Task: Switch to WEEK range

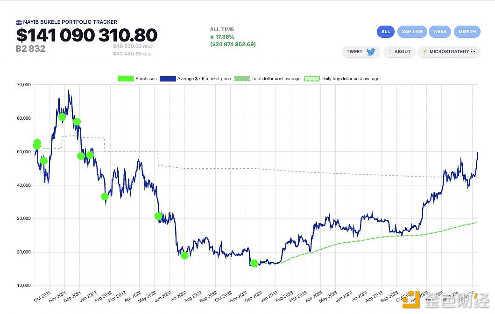Action: (439, 32)
